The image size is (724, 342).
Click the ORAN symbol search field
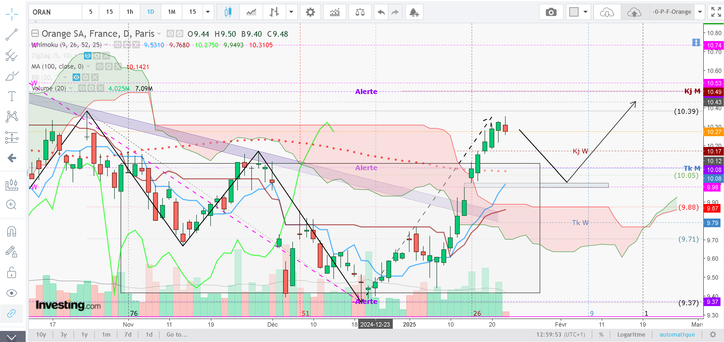click(x=55, y=12)
